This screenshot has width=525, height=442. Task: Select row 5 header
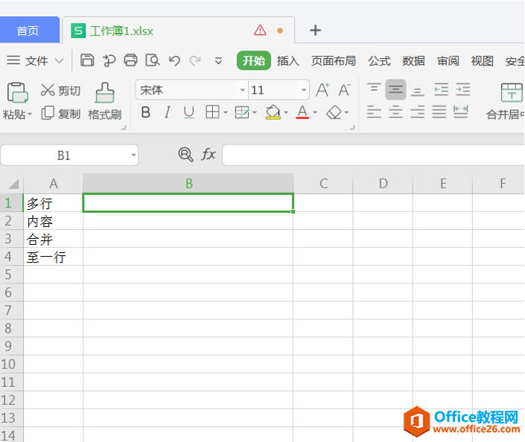(11, 275)
